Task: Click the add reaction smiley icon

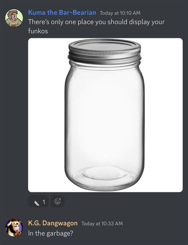Action: point(58,201)
